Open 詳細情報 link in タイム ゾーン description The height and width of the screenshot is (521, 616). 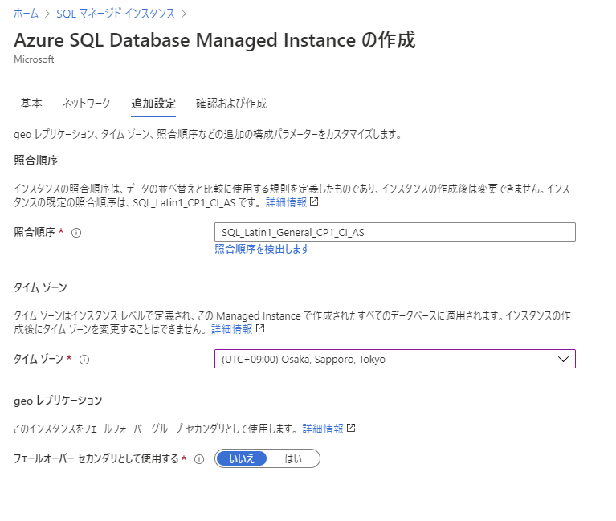coord(232,329)
